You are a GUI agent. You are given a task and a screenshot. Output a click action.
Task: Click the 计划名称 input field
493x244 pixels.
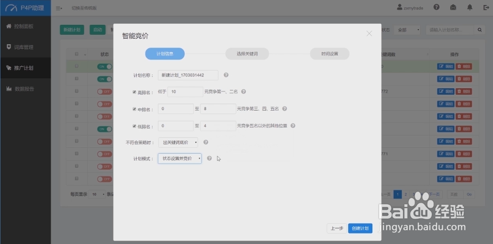188,75
